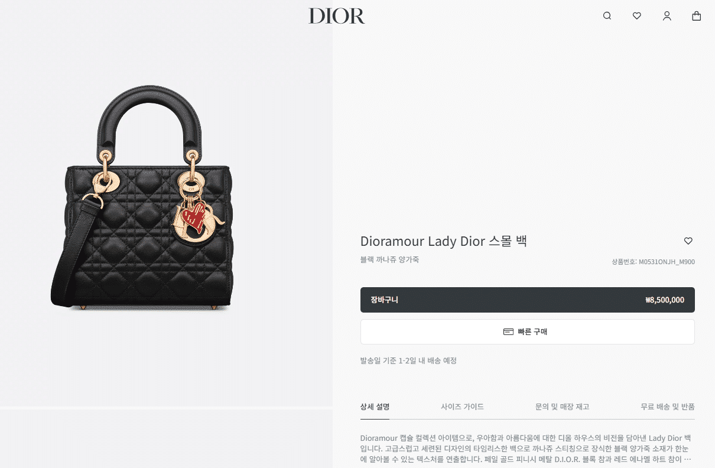Image resolution: width=715 pixels, height=468 pixels.
Task: Open the search magnifier icon
Action: [x=607, y=16]
